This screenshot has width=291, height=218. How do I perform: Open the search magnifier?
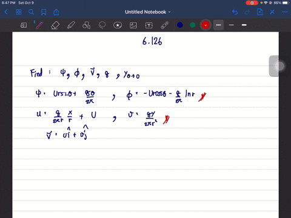click(x=31, y=12)
